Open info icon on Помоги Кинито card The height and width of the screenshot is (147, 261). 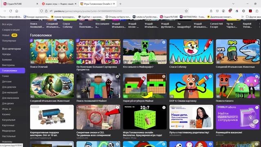[257, 76]
